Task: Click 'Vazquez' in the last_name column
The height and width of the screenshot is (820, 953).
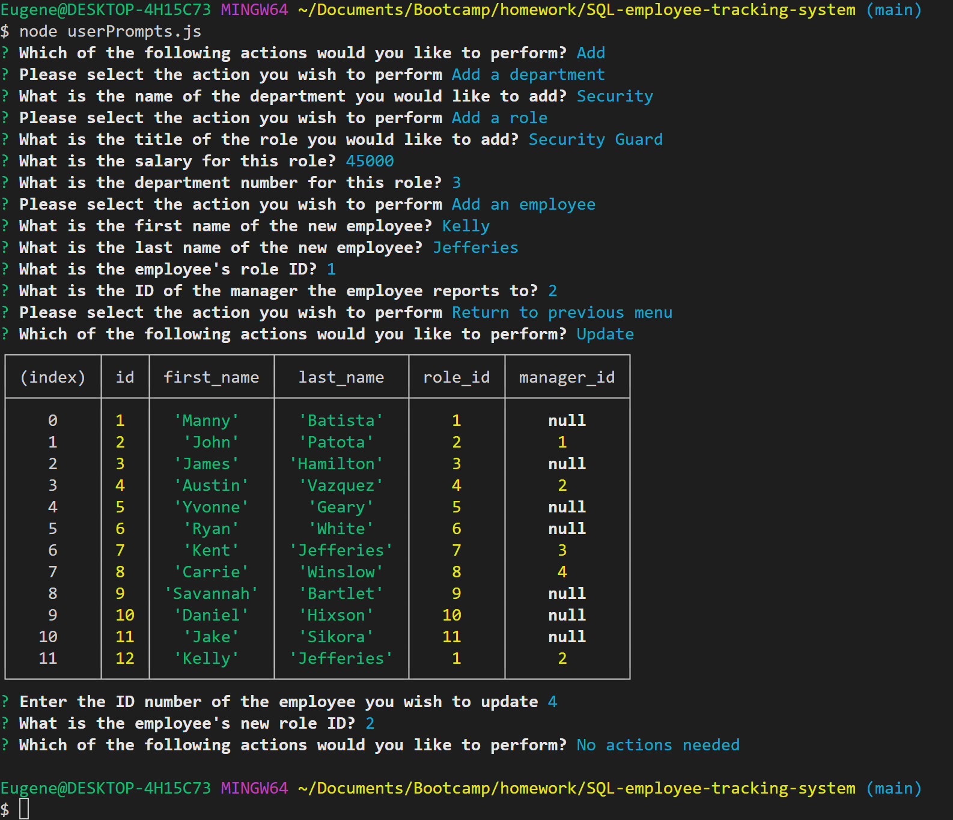Action: pos(341,485)
